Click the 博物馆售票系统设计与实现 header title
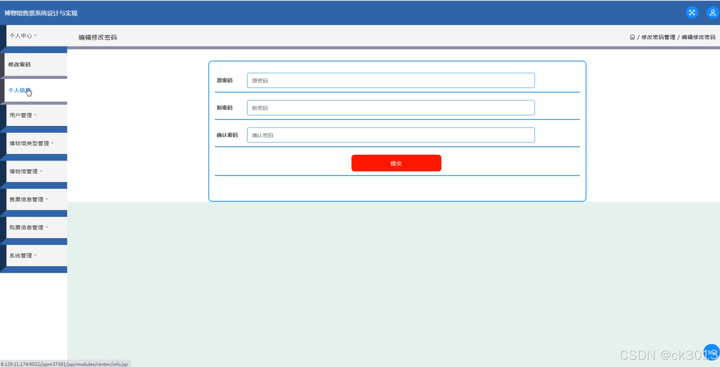The height and width of the screenshot is (367, 720). coord(41,13)
